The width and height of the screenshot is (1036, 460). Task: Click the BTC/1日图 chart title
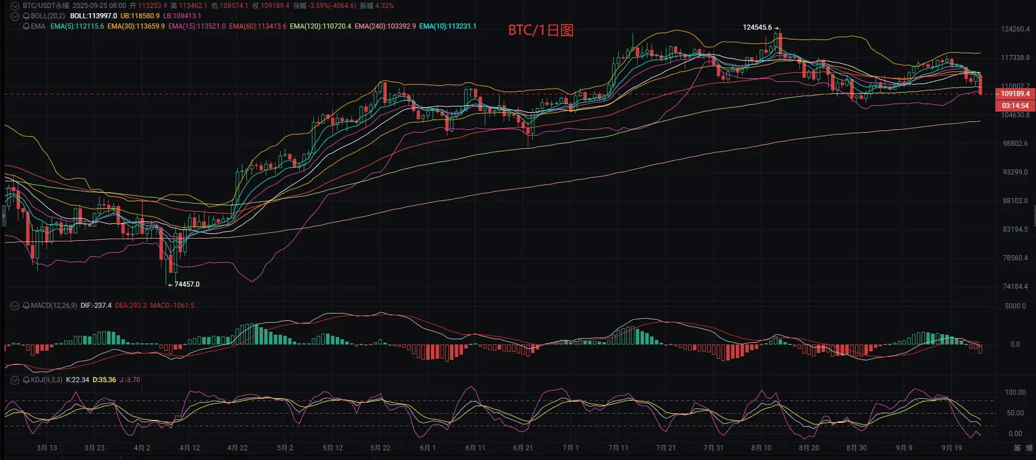[541, 30]
